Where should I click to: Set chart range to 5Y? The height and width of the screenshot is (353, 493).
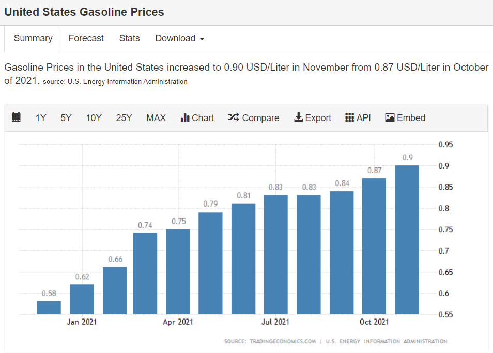coord(66,118)
